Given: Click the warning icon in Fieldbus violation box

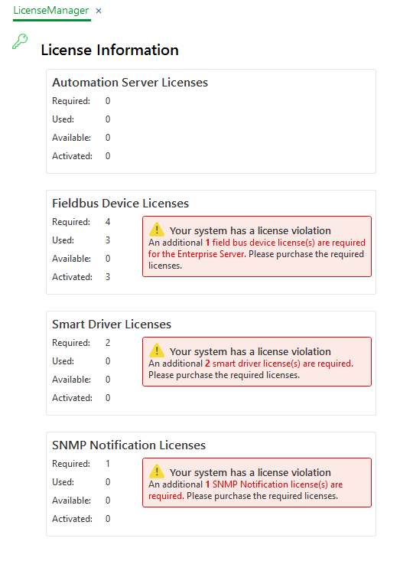Looking at the screenshot, I should (x=157, y=230).
